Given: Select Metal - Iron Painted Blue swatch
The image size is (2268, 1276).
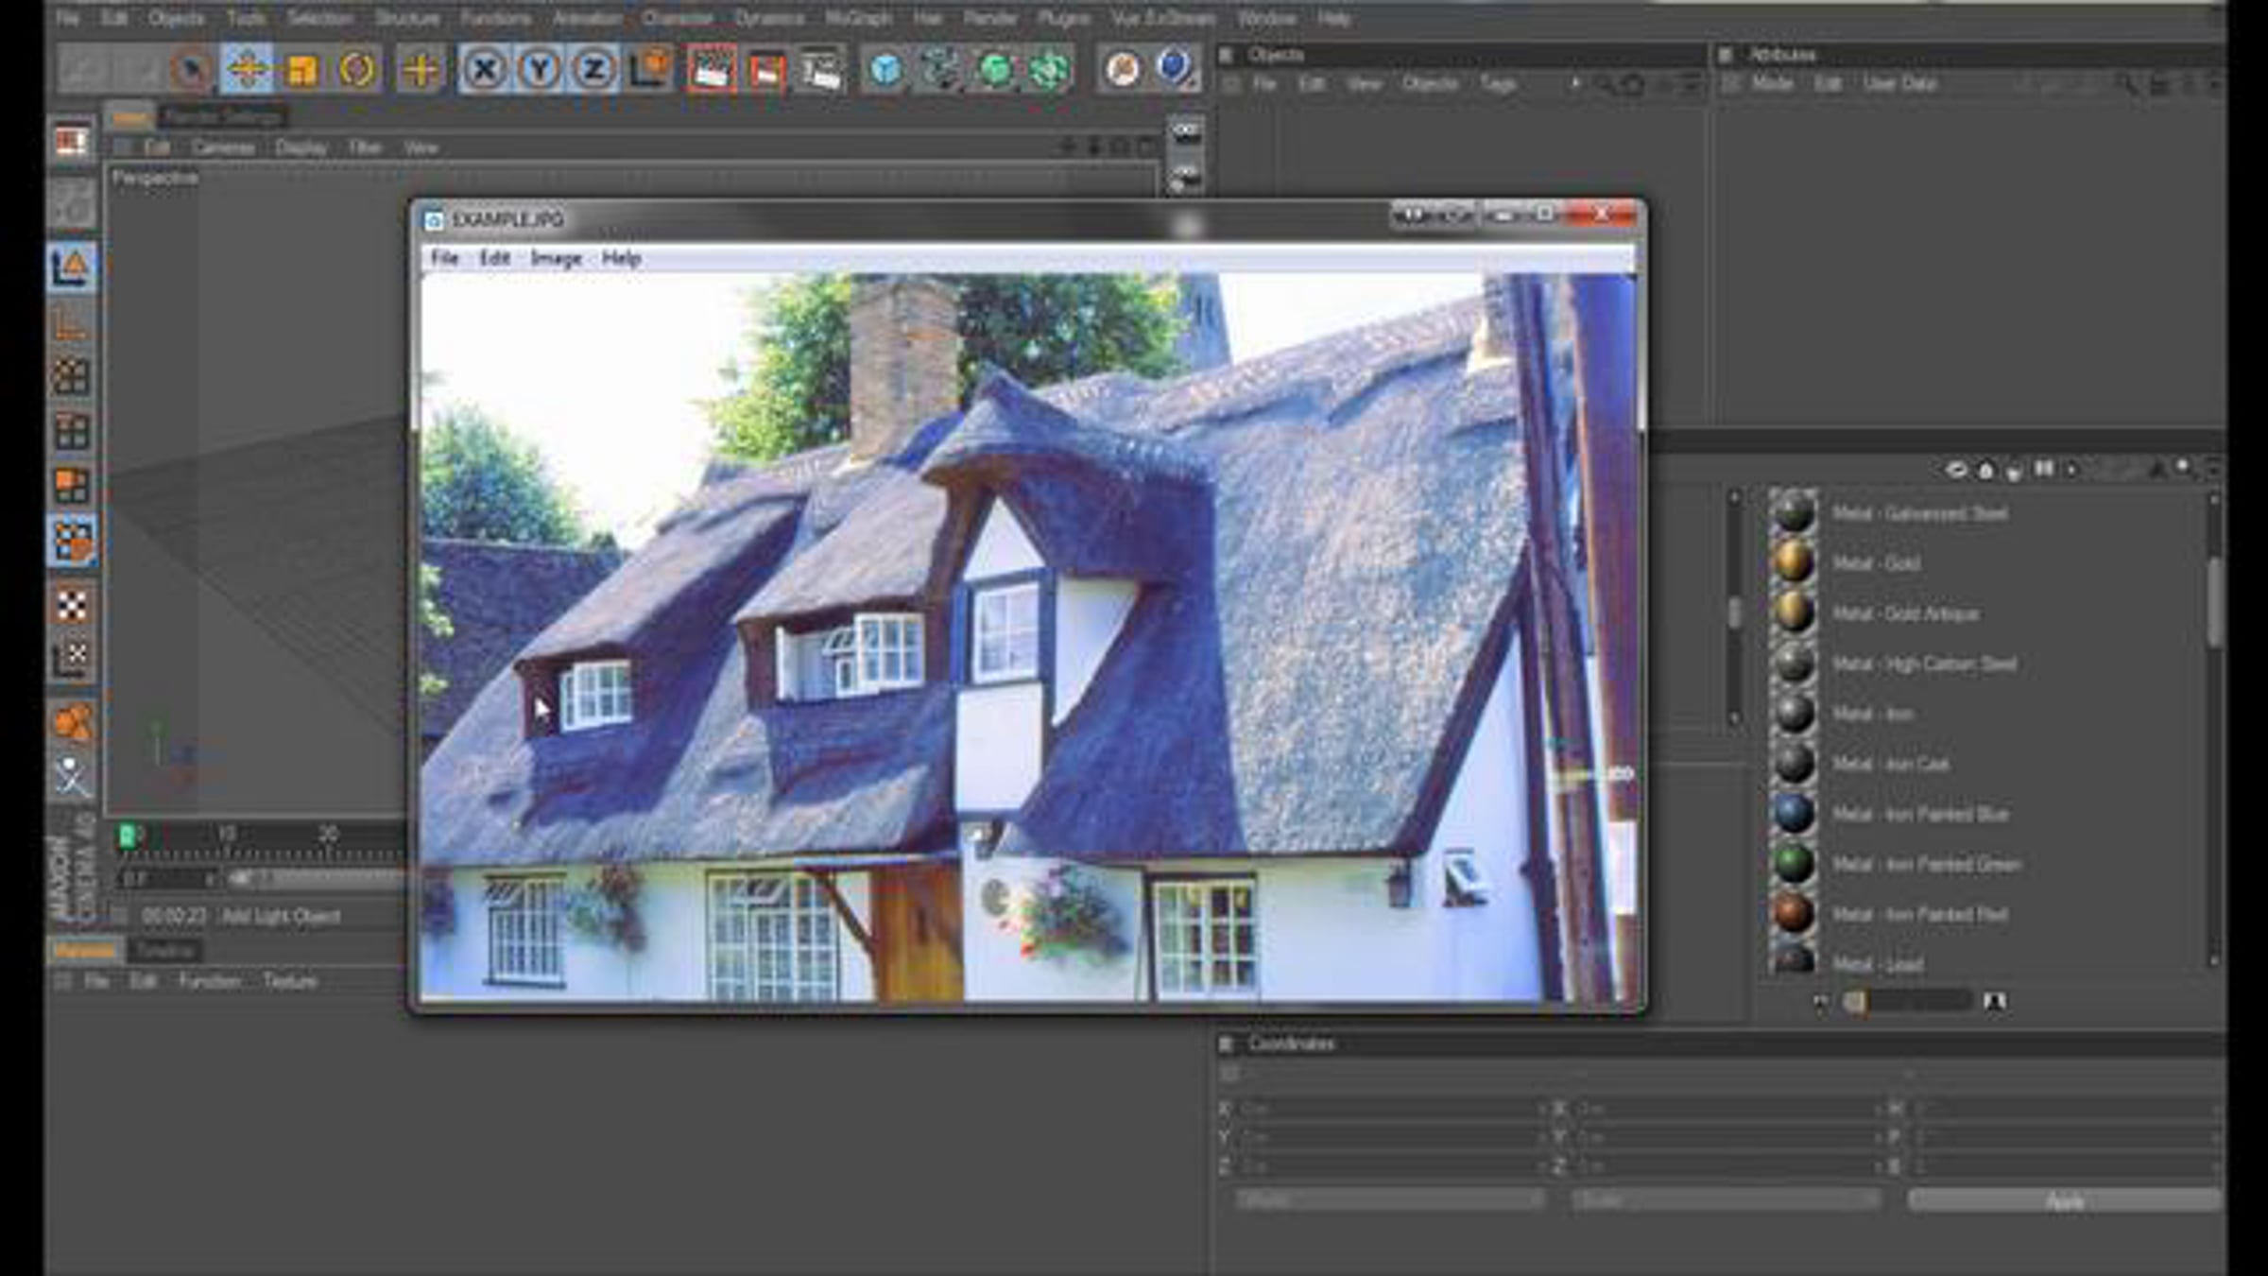Looking at the screenshot, I should click(x=1793, y=814).
